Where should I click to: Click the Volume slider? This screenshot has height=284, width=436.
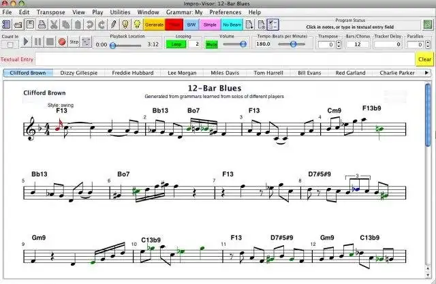pyautogui.click(x=234, y=44)
